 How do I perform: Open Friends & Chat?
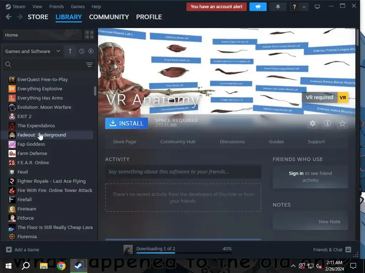[332, 250]
